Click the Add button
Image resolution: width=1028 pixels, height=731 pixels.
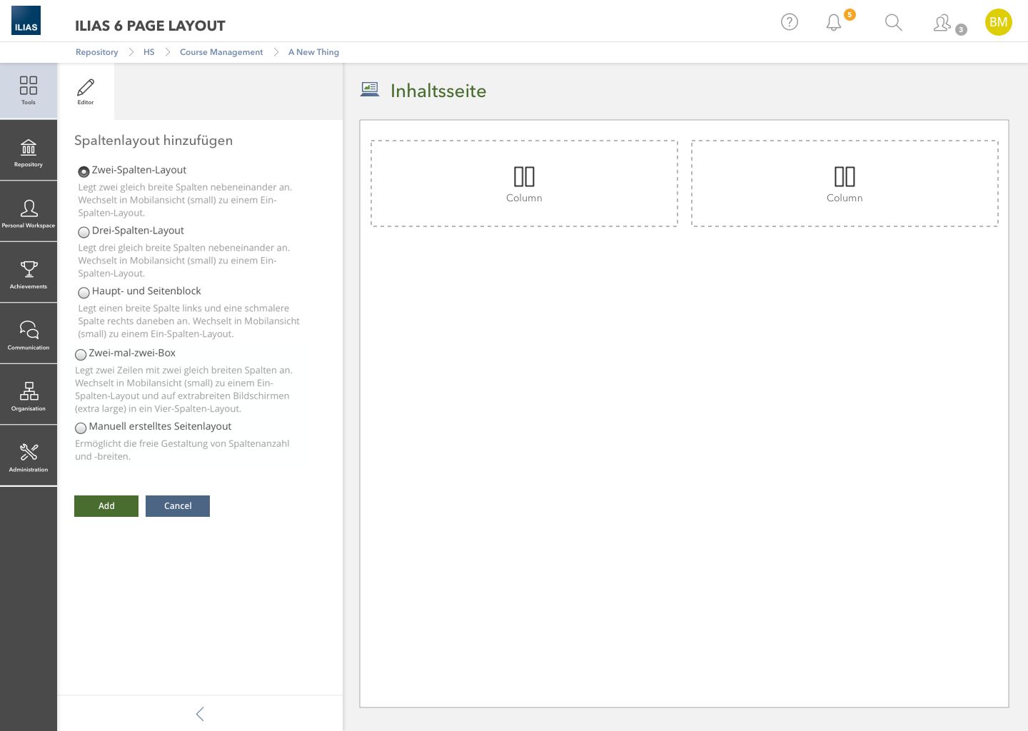click(x=106, y=506)
